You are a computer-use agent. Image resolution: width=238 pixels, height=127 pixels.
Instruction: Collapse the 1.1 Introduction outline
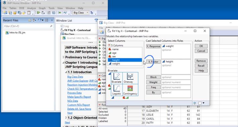(x=66, y=72)
